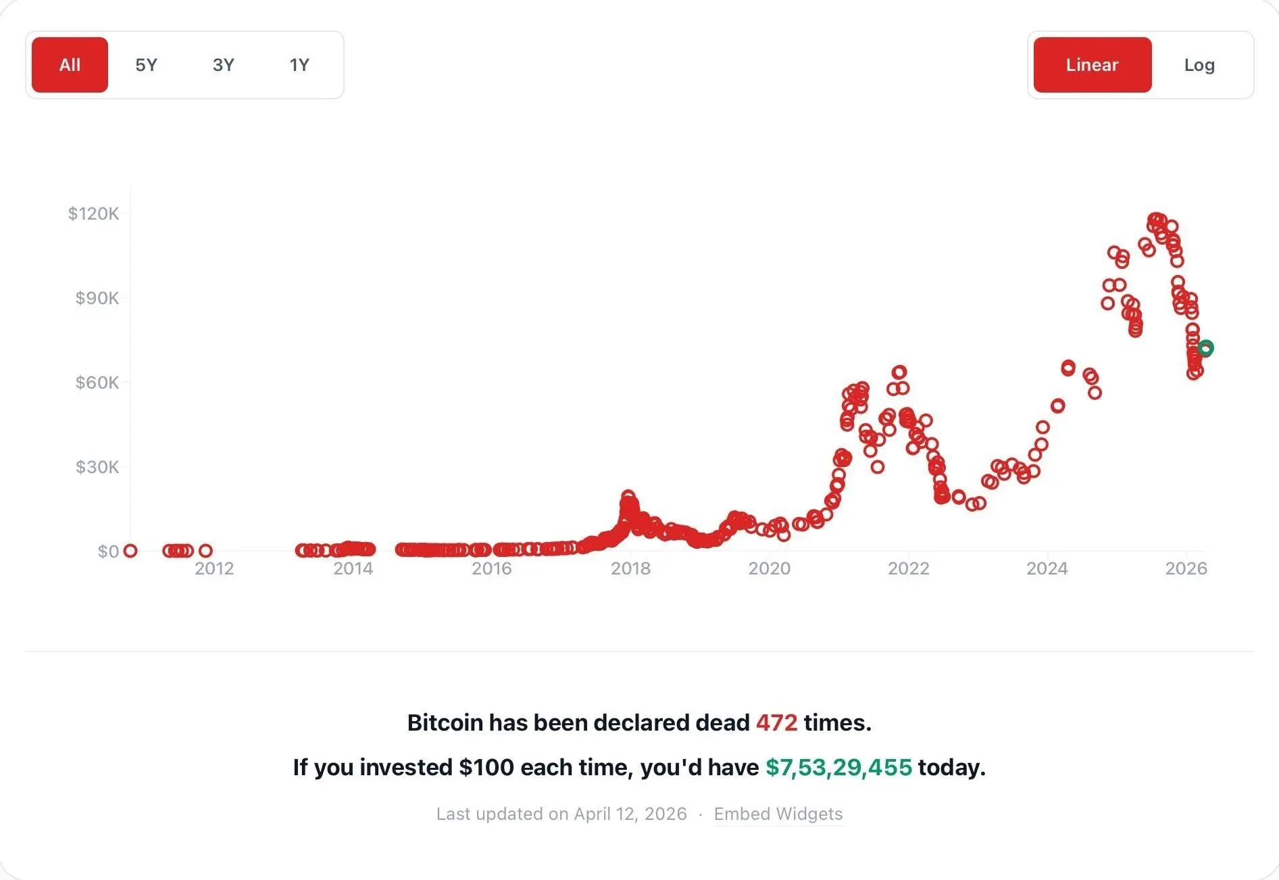This screenshot has width=1279, height=880.
Task: Click the 2012 x-axis label
Action: pyautogui.click(x=214, y=568)
